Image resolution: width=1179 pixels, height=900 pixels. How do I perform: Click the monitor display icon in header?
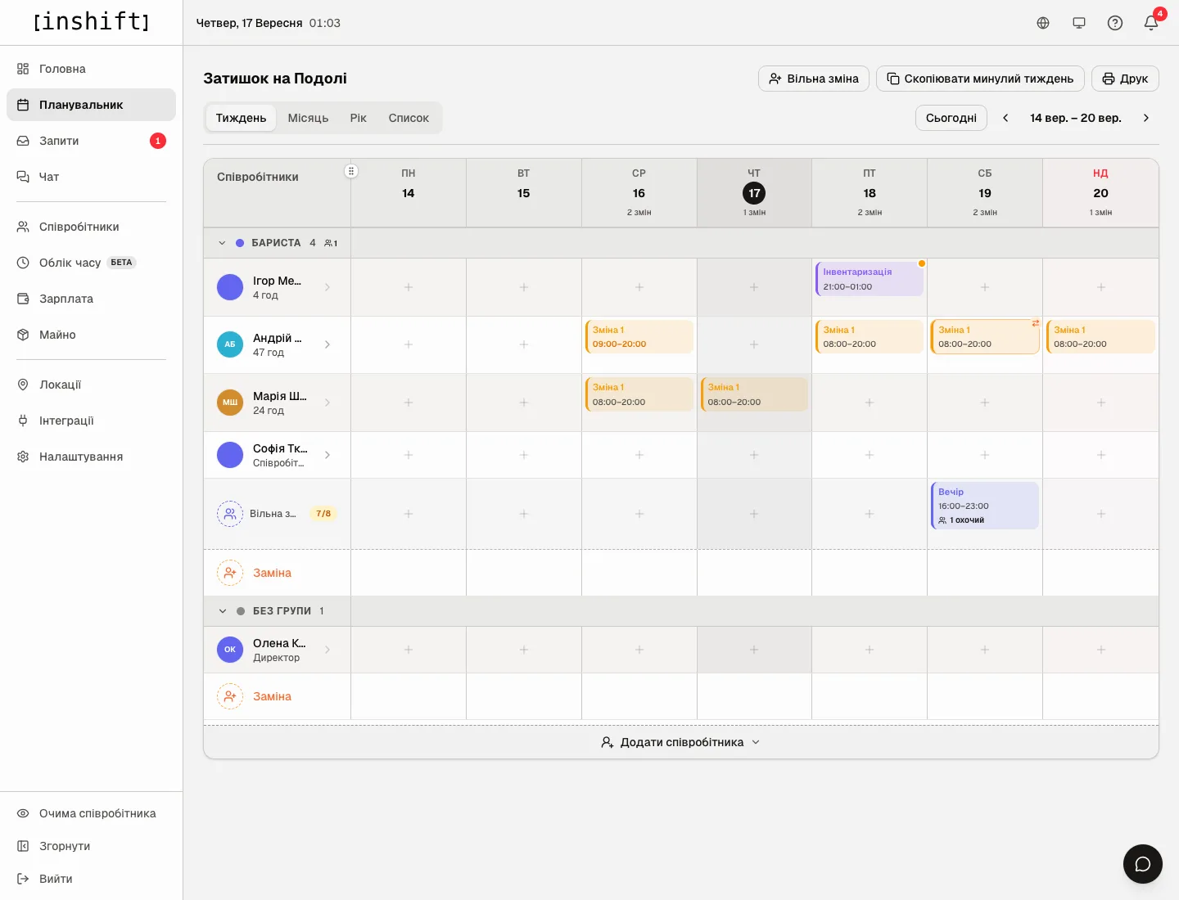[1079, 23]
